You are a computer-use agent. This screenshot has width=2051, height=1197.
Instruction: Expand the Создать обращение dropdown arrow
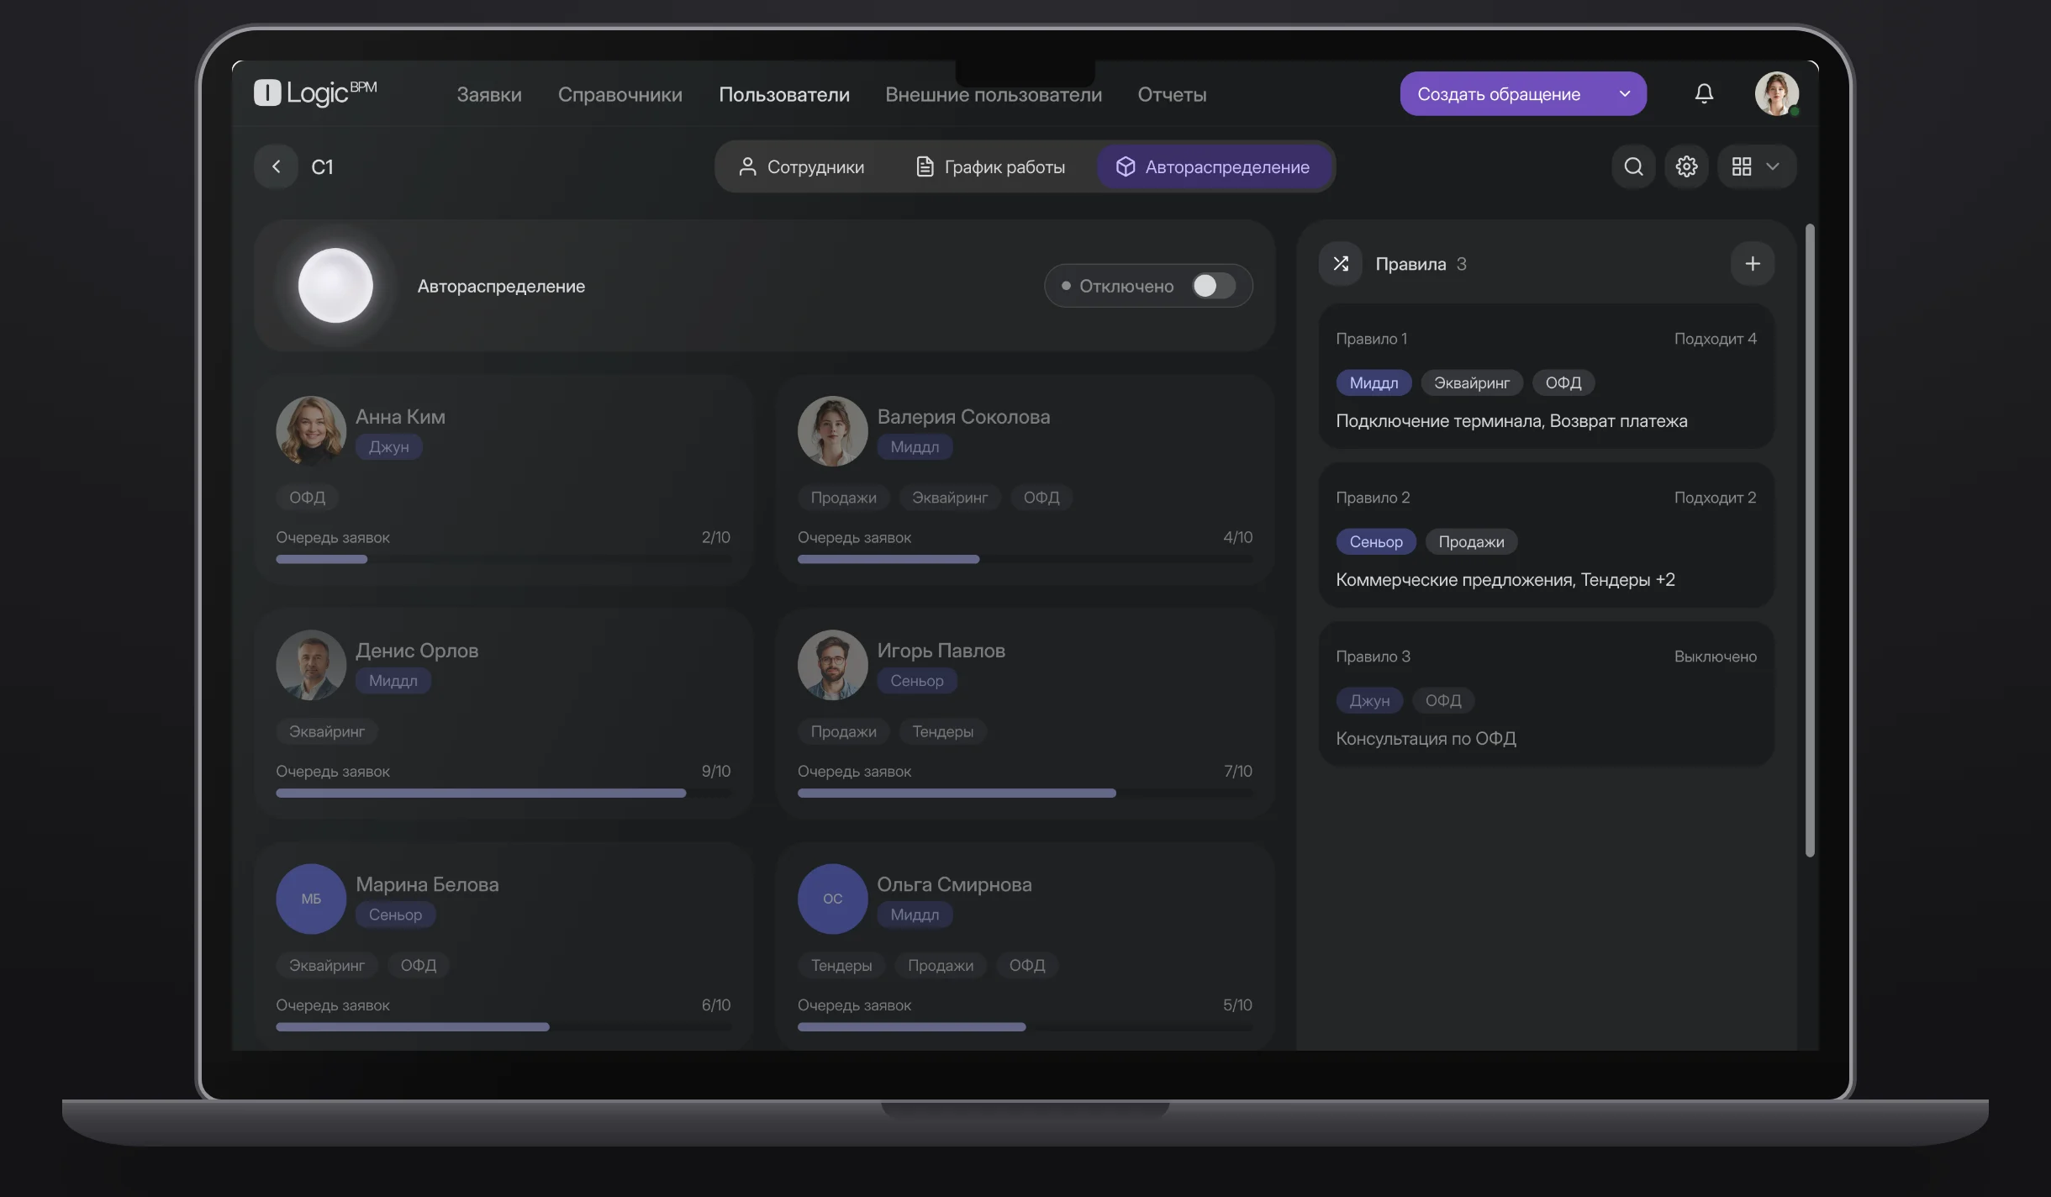click(x=1625, y=93)
